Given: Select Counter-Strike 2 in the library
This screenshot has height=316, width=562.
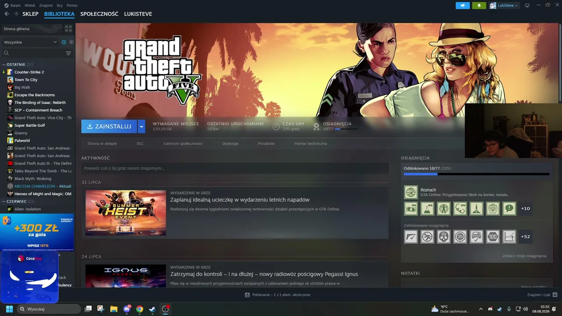Looking at the screenshot, I should point(29,72).
